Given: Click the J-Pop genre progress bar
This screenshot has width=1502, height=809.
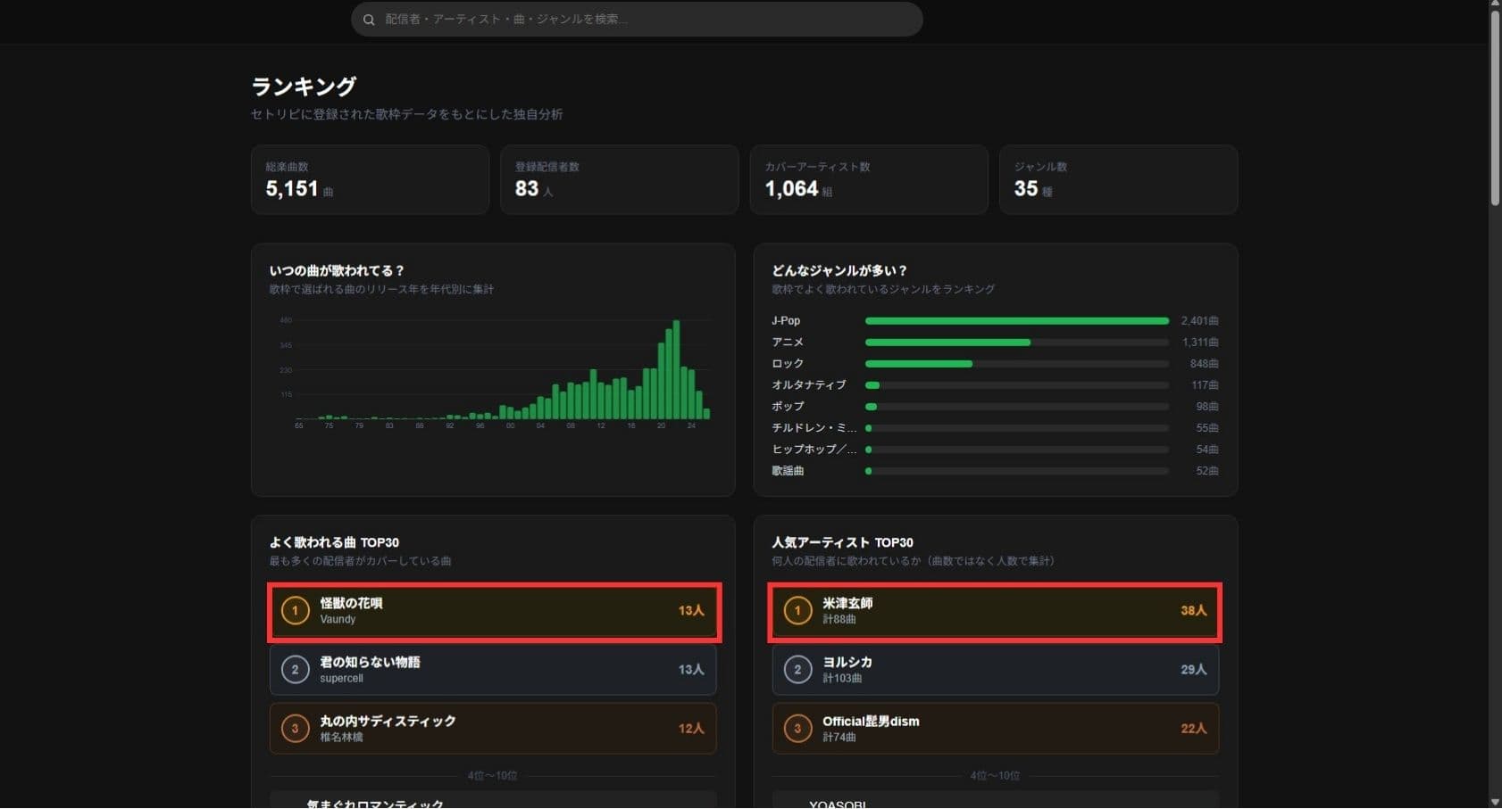Looking at the screenshot, I should pos(1016,321).
